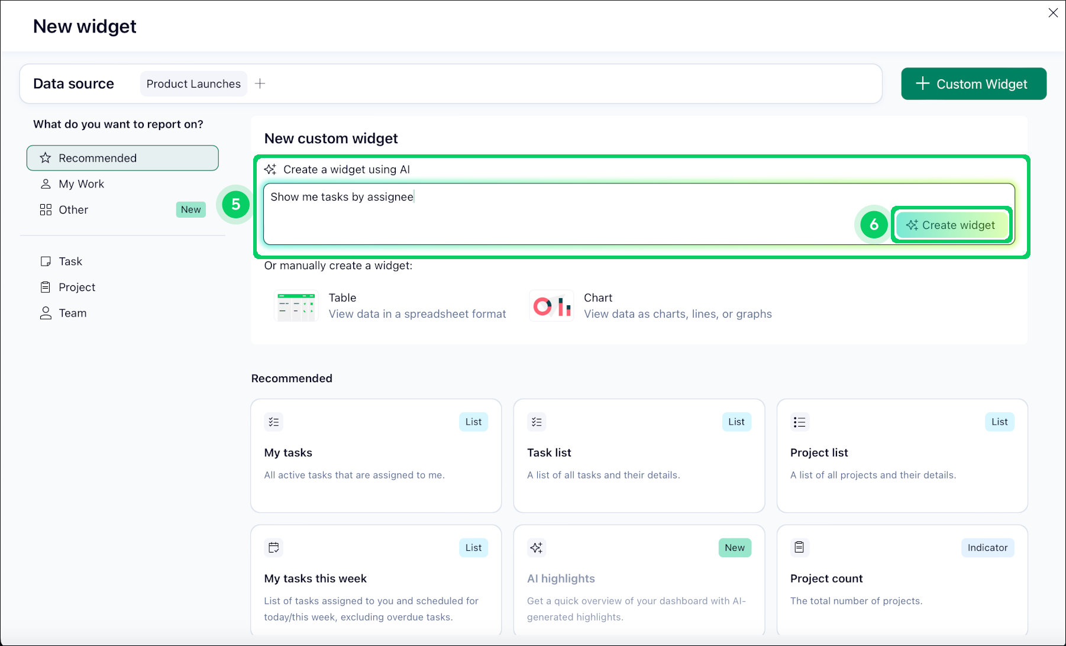Choose Project in the report sidebar
This screenshot has height=646, width=1066.
[77, 288]
